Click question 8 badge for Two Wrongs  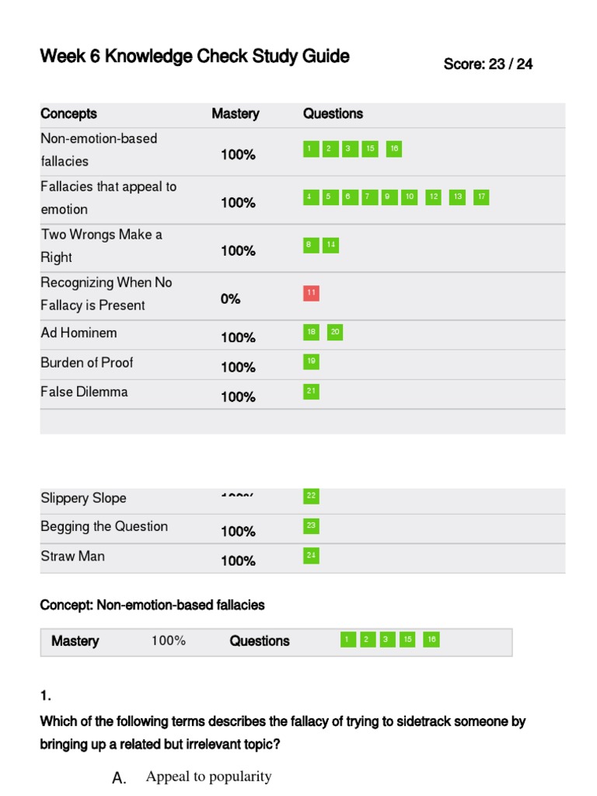click(x=311, y=245)
